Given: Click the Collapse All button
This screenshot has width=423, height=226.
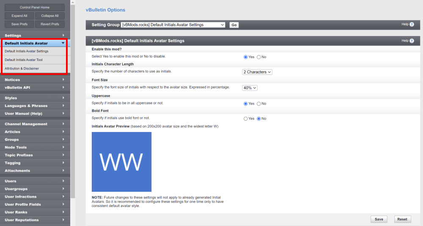Looking at the screenshot, I should [x=50, y=16].
